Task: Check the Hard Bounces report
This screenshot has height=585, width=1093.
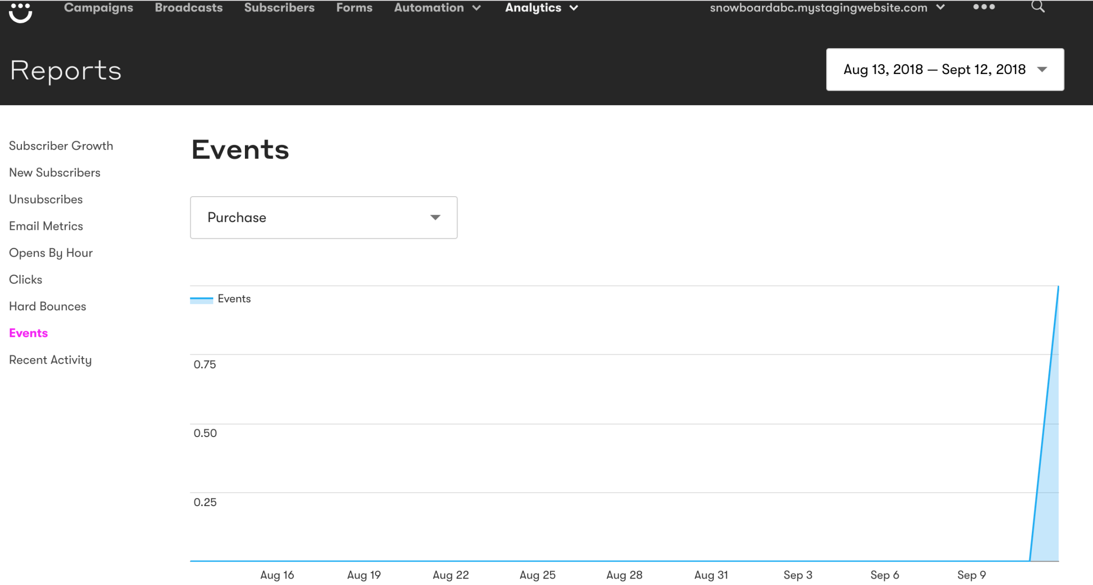Action: pyautogui.click(x=47, y=306)
